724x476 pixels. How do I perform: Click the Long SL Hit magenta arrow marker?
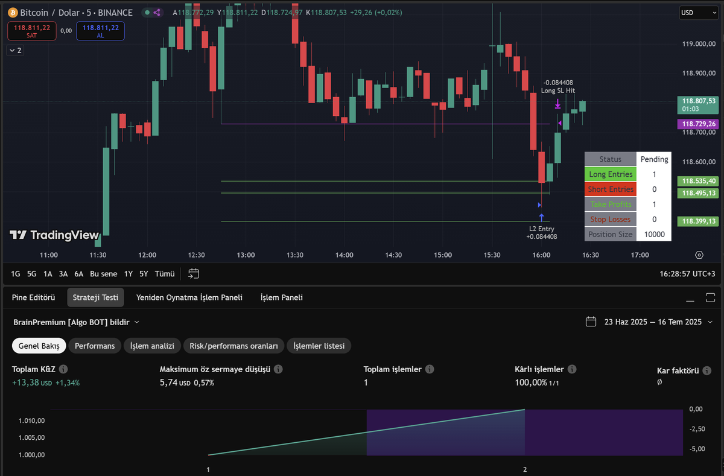(558, 105)
